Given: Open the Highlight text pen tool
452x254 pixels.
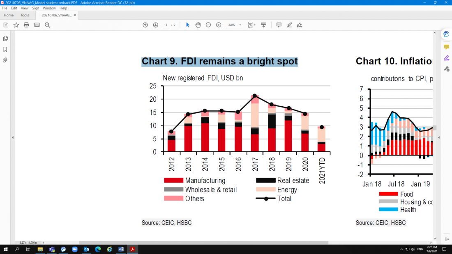Looking at the screenshot, I should pyautogui.click(x=289, y=25).
